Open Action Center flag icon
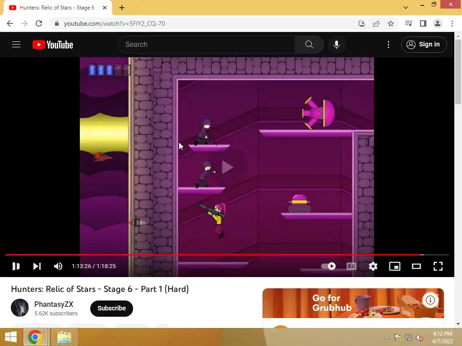The height and width of the screenshot is (346, 462). pos(398,337)
